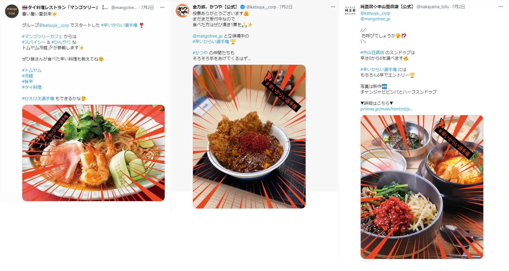Follow the prtimes.jp details link

click(x=386, y=109)
